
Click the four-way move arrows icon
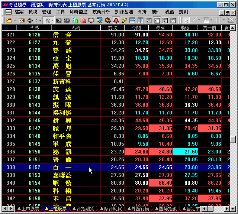pos(30,20)
